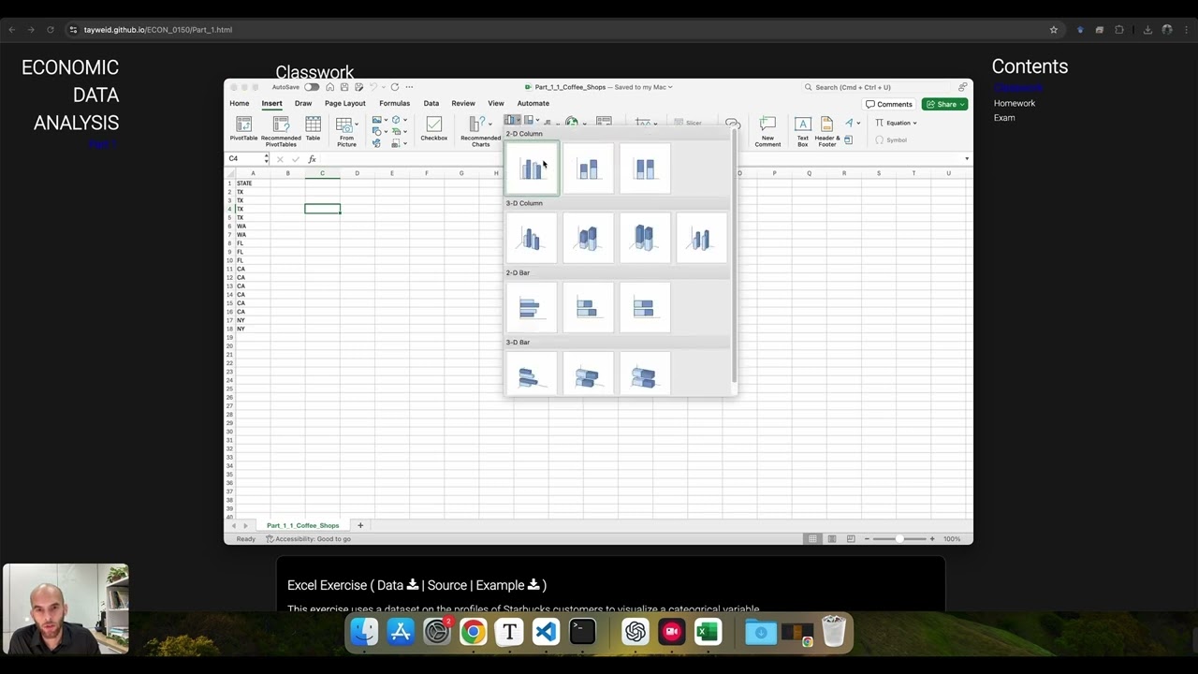Click the zoom in plus button
The height and width of the screenshot is (674, 1198).
[932, 538]
